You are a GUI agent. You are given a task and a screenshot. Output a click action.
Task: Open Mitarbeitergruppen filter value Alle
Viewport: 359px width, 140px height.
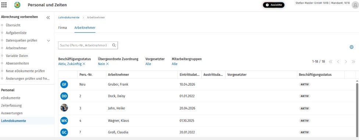175,64
